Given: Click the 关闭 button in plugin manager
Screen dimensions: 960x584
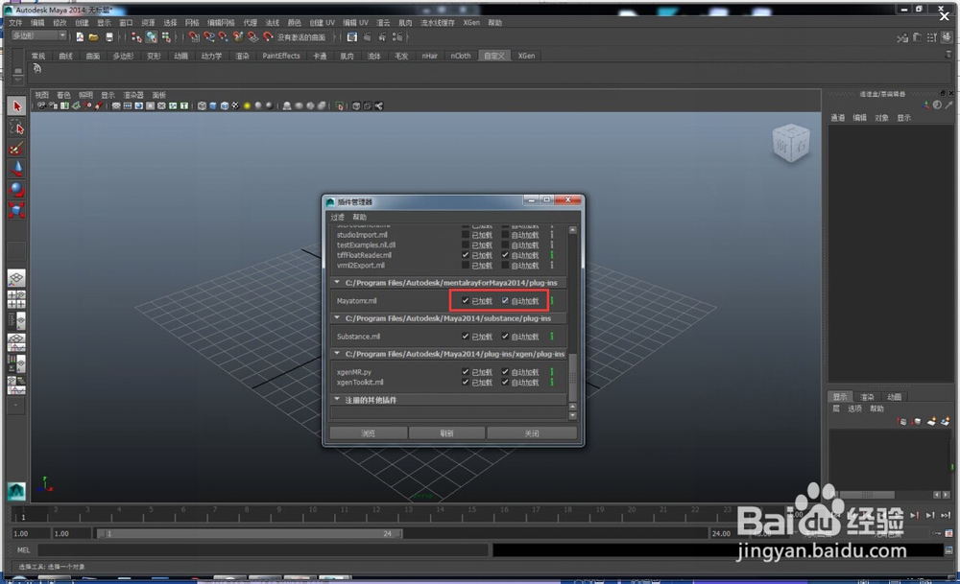Looking at the screenshot, I should coord(532,432).
